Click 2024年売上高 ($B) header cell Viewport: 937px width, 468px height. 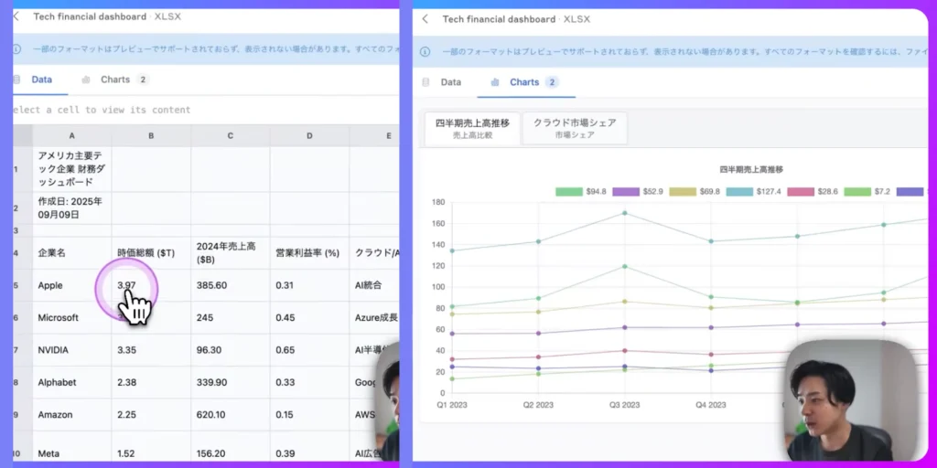pyautogui.click(x=230, y=253)
